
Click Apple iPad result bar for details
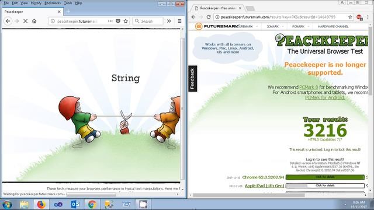[325, 185]
